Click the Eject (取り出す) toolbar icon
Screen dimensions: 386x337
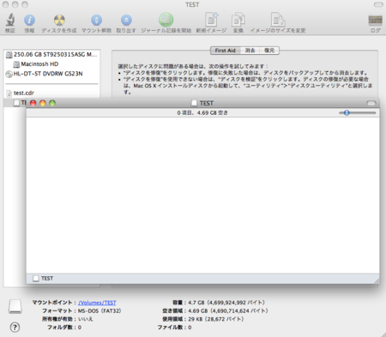click(x=126, y=20)
